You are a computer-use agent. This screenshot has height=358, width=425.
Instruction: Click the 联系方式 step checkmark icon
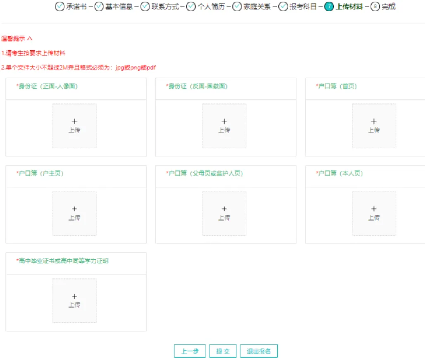pos(145,7)
